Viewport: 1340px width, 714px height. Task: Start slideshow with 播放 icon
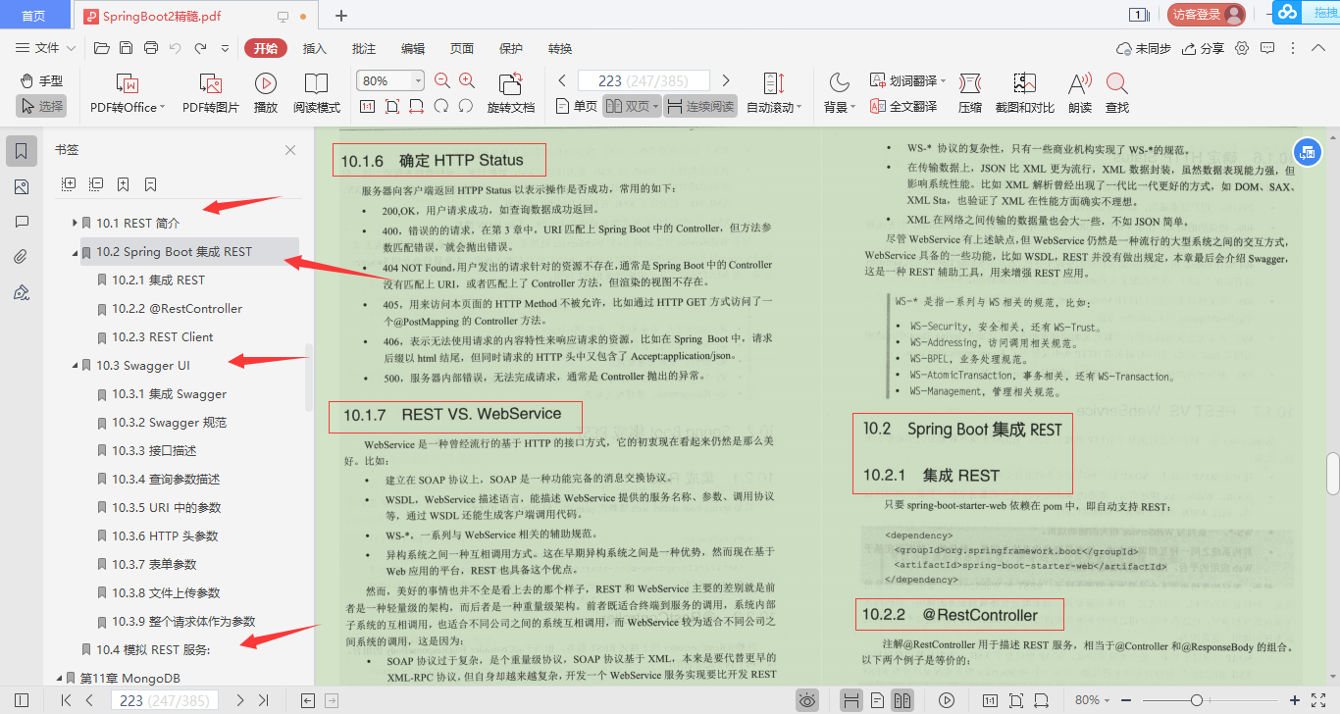pyautogui.click(x=265, y=93)
